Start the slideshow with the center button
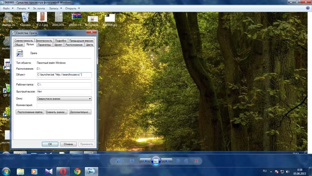 point(156,161)
